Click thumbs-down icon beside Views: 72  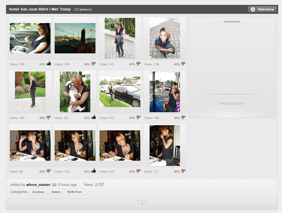coord(183,171)
